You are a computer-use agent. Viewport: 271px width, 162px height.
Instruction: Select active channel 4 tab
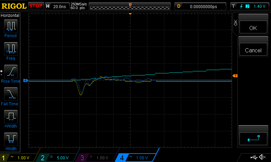click(137, 158)
